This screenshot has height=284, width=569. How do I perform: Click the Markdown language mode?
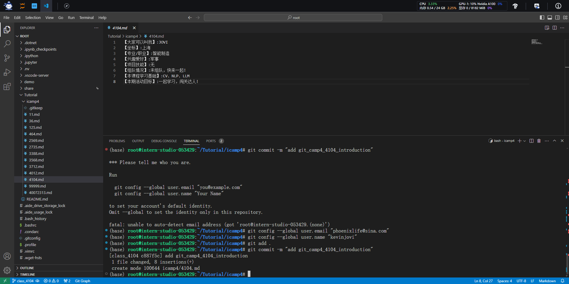(547, 281)
